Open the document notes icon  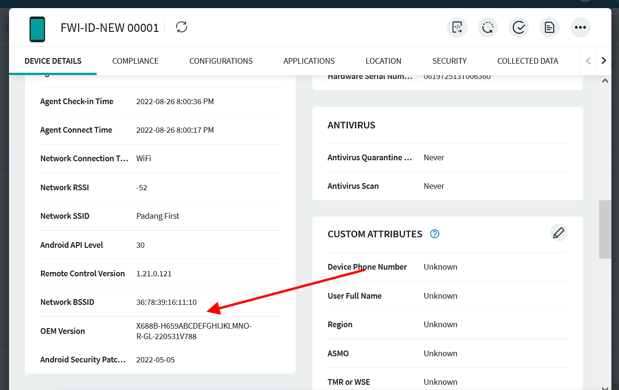tap(549, 28)
